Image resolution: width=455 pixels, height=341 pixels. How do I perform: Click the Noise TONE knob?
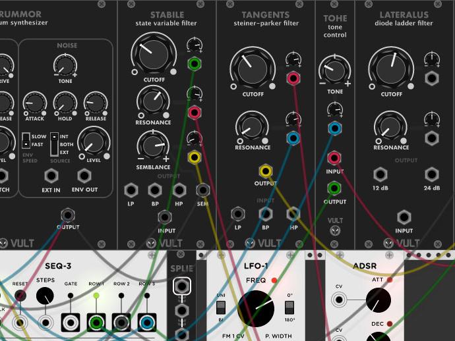(65, 65)
